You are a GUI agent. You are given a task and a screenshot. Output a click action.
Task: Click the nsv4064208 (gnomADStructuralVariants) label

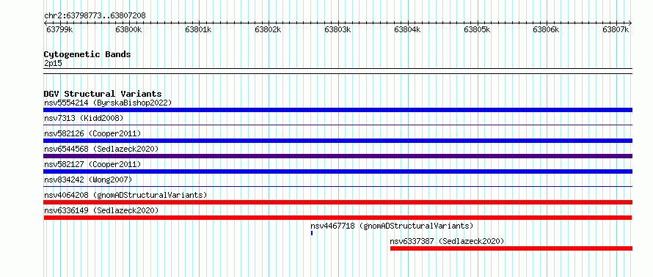click(125, 195)
